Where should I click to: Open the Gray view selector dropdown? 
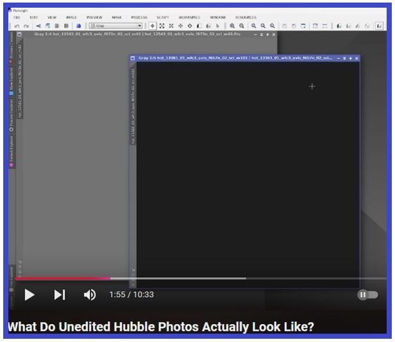(116, 26)
